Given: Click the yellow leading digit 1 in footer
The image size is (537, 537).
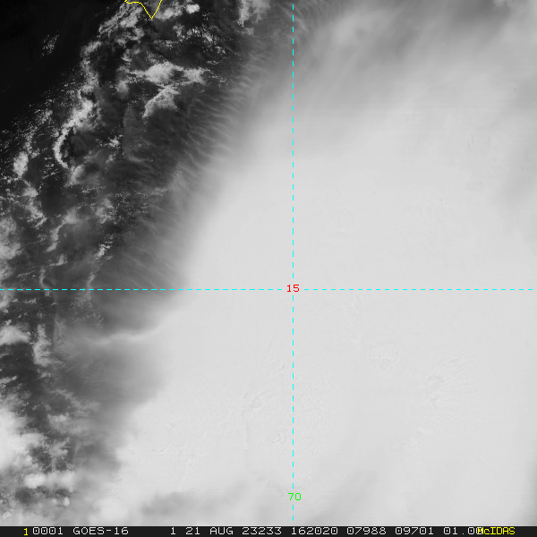Looking at the screenshot, I should coord(25,531).
